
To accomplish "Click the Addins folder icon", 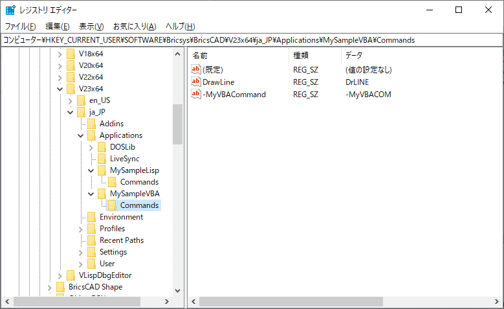I will point(91,124).
